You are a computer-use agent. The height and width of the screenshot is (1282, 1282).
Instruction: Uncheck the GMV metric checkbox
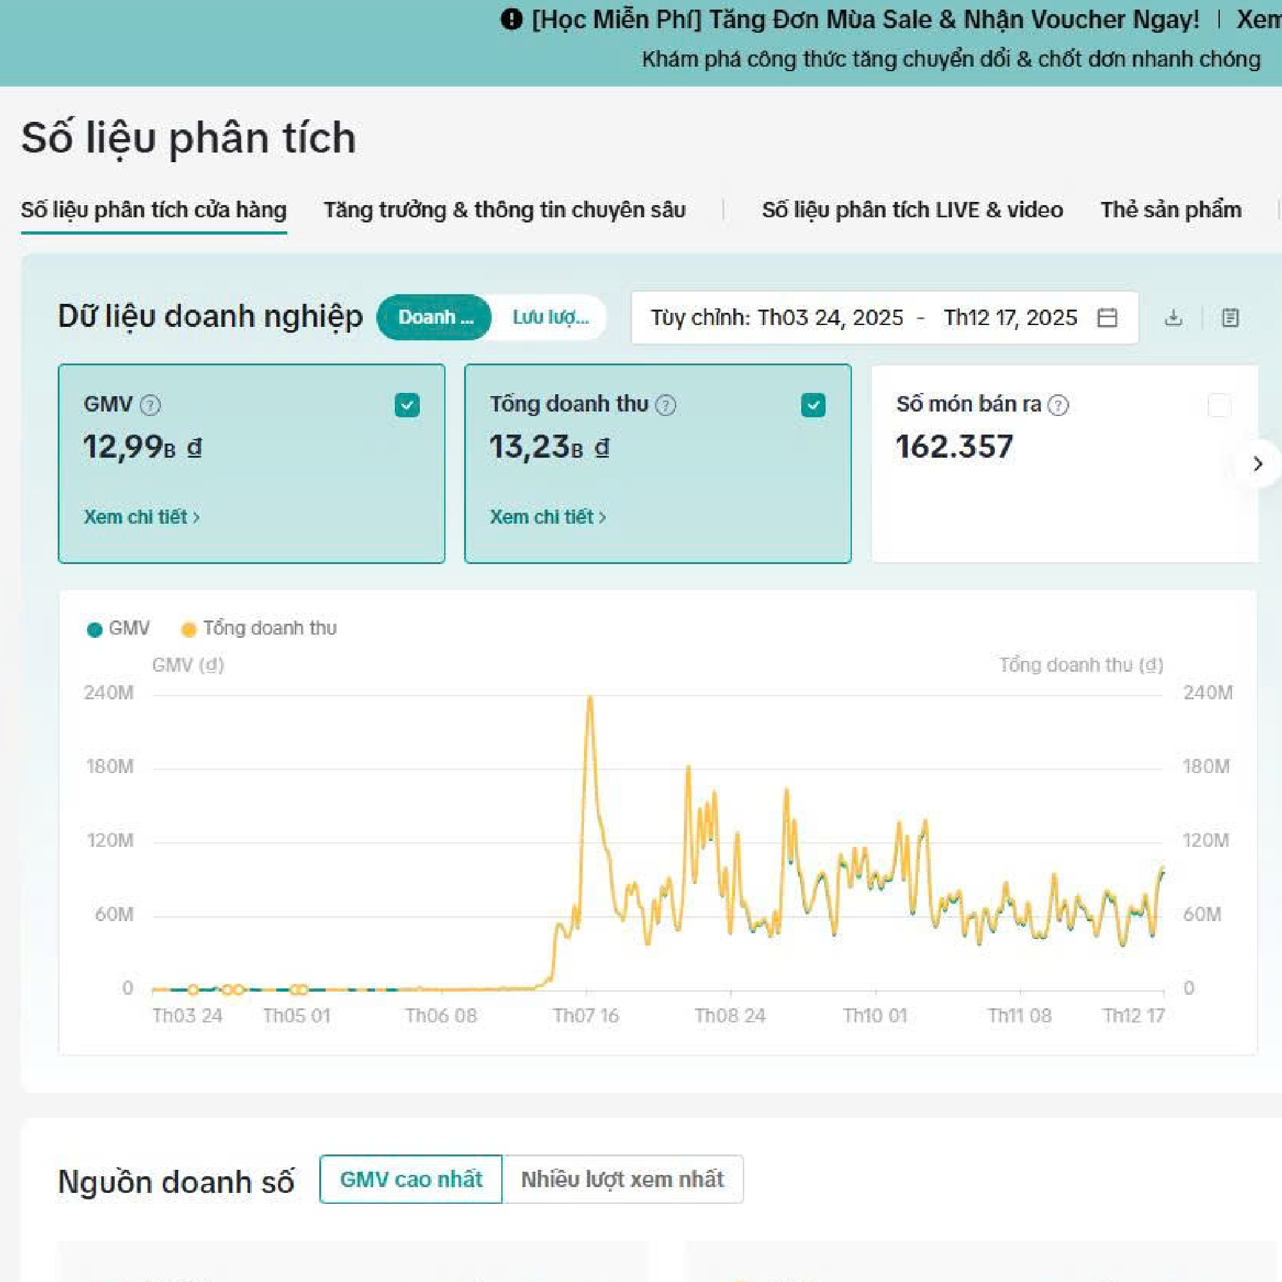point(407,404)
